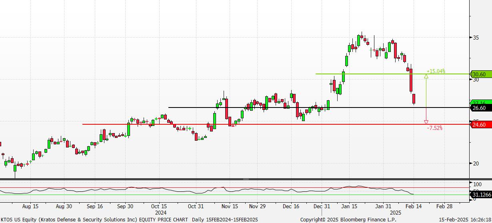The width and height of the screenshot is (492, 223).
Task: Click the Aug 15 date label
Action: (x=30, y=207)
